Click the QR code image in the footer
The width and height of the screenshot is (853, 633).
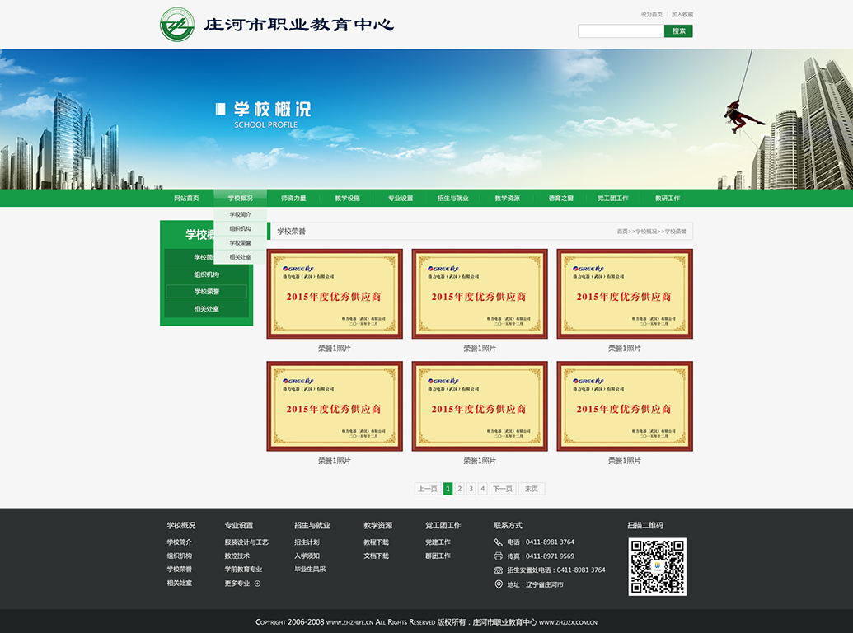pos(657,567)
